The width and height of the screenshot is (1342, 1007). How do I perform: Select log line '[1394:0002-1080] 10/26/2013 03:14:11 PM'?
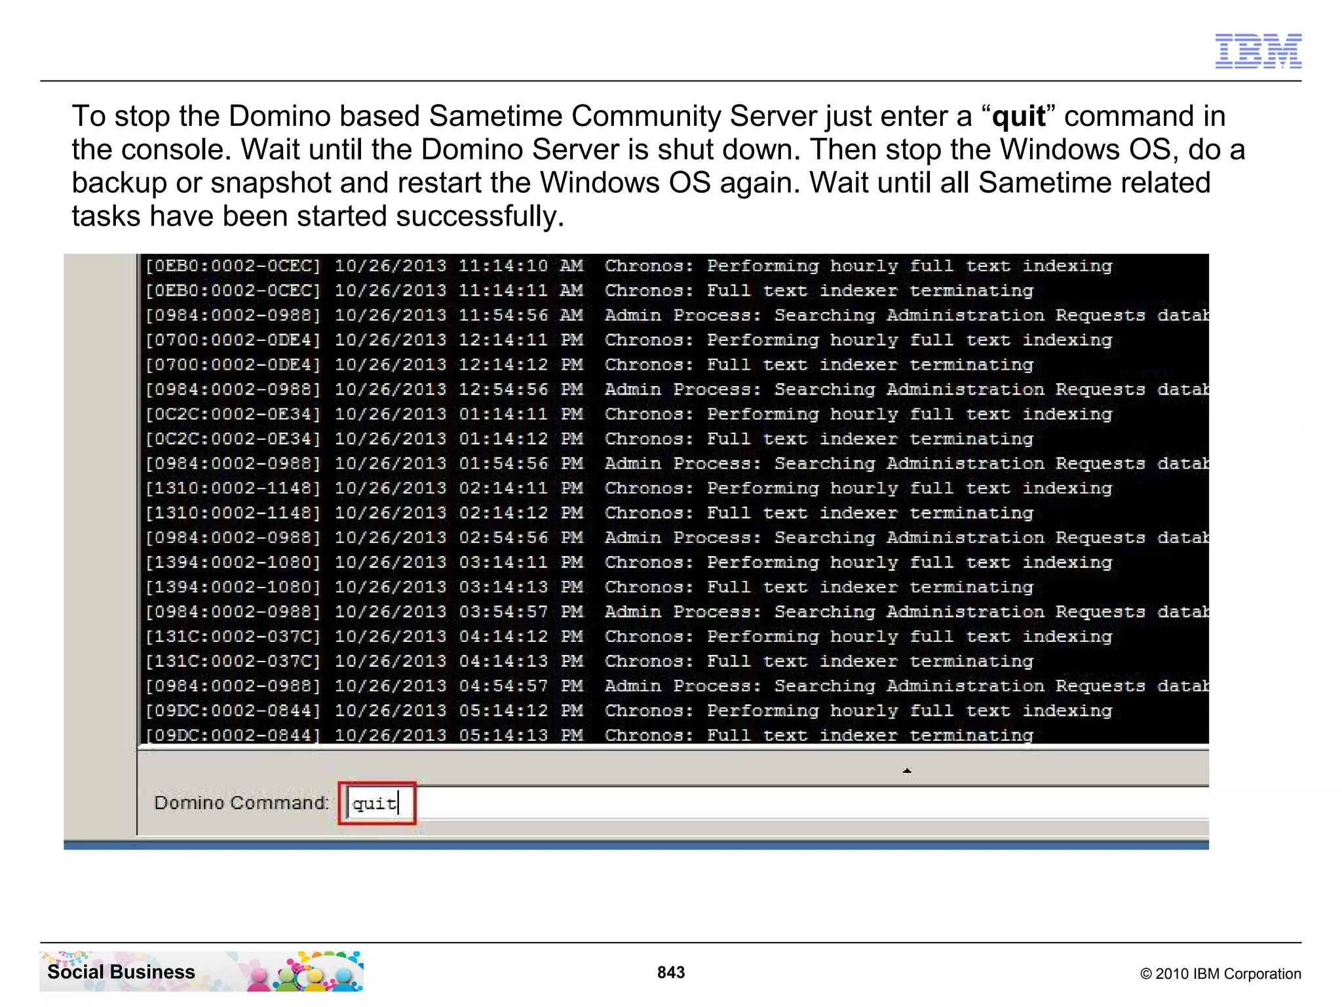point(628,563)
